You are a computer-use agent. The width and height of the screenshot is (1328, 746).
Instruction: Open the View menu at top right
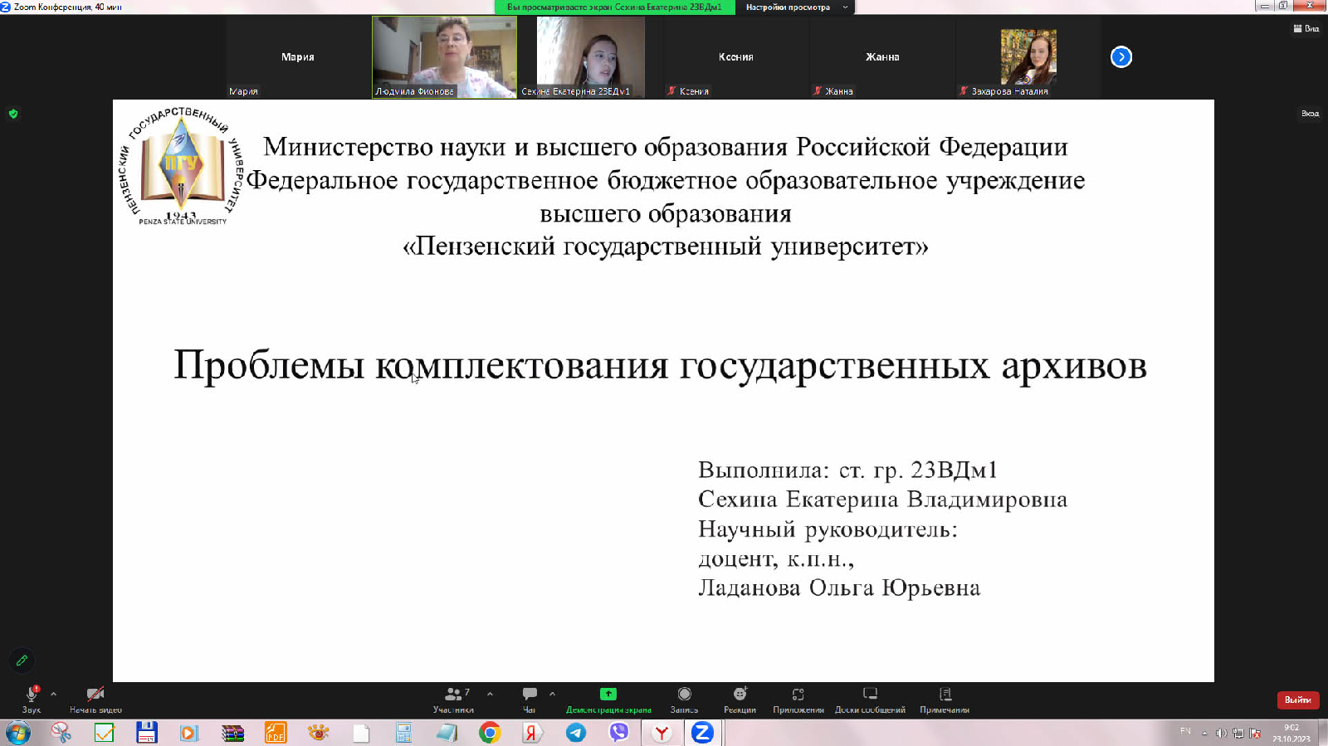point(1306,29)
